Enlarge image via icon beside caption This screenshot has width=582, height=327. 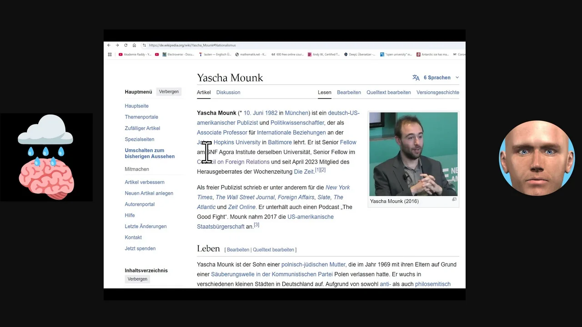point(454,199)
